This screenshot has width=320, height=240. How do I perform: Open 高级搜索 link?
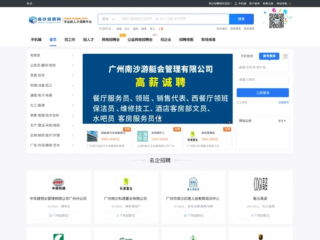click(249, 28)
